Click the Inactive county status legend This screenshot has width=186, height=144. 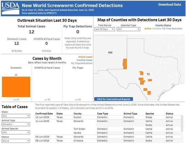point(157,29)
